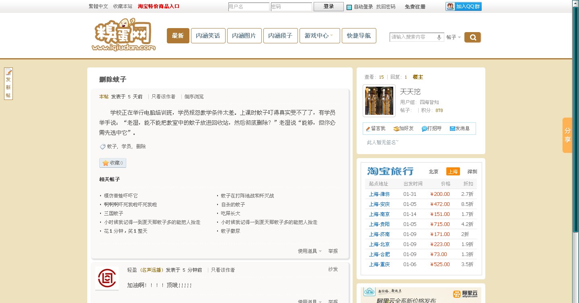Click 举报 under the main post
The image size is (579, 303).
(x=333, y=251)
